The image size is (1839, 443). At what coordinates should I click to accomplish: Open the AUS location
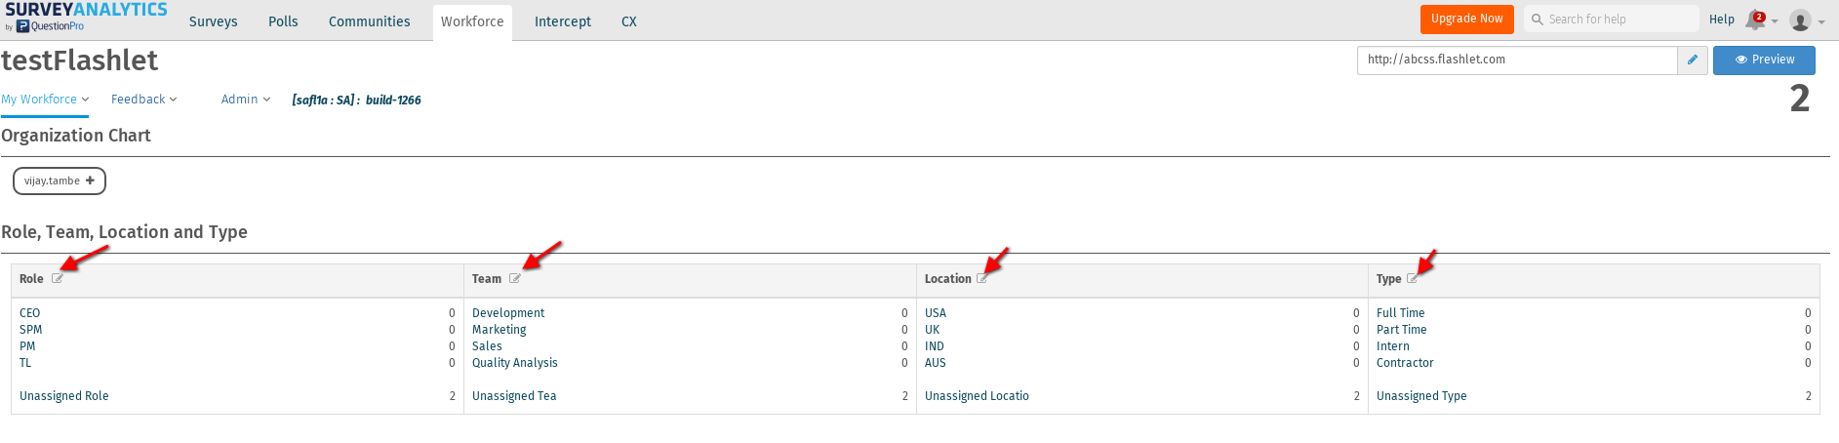coord(936,363)
